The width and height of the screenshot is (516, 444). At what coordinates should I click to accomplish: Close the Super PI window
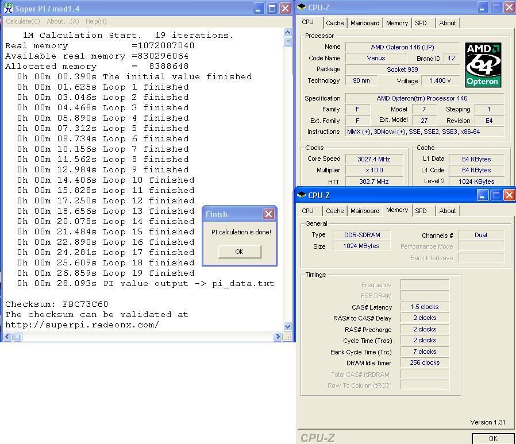(x=286, y=9)
